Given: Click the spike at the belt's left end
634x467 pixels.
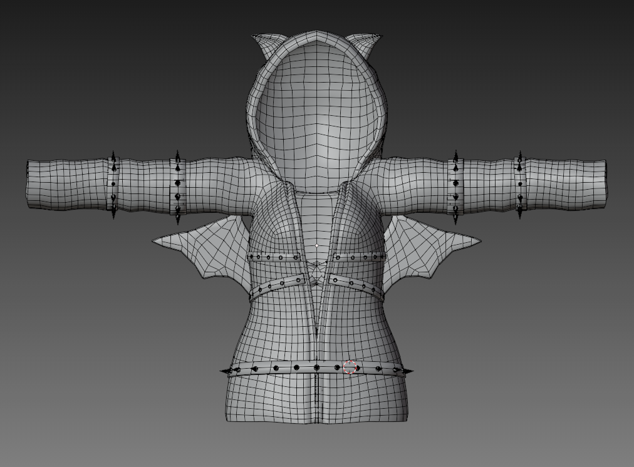Looking at the screenshot, I should coord(225,371).
